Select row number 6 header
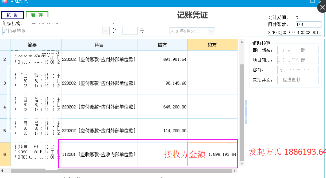The height and width of the screenshot is (178, 326). coord(5,154)
